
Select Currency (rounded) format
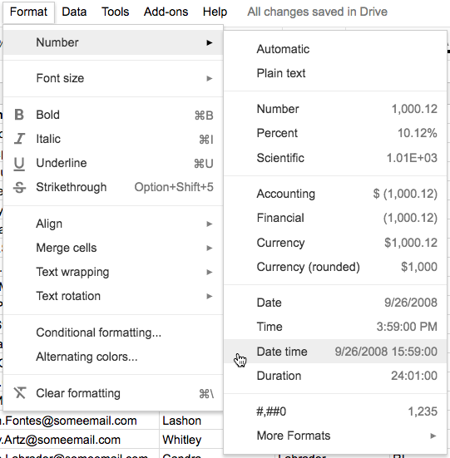pos(335,267)
